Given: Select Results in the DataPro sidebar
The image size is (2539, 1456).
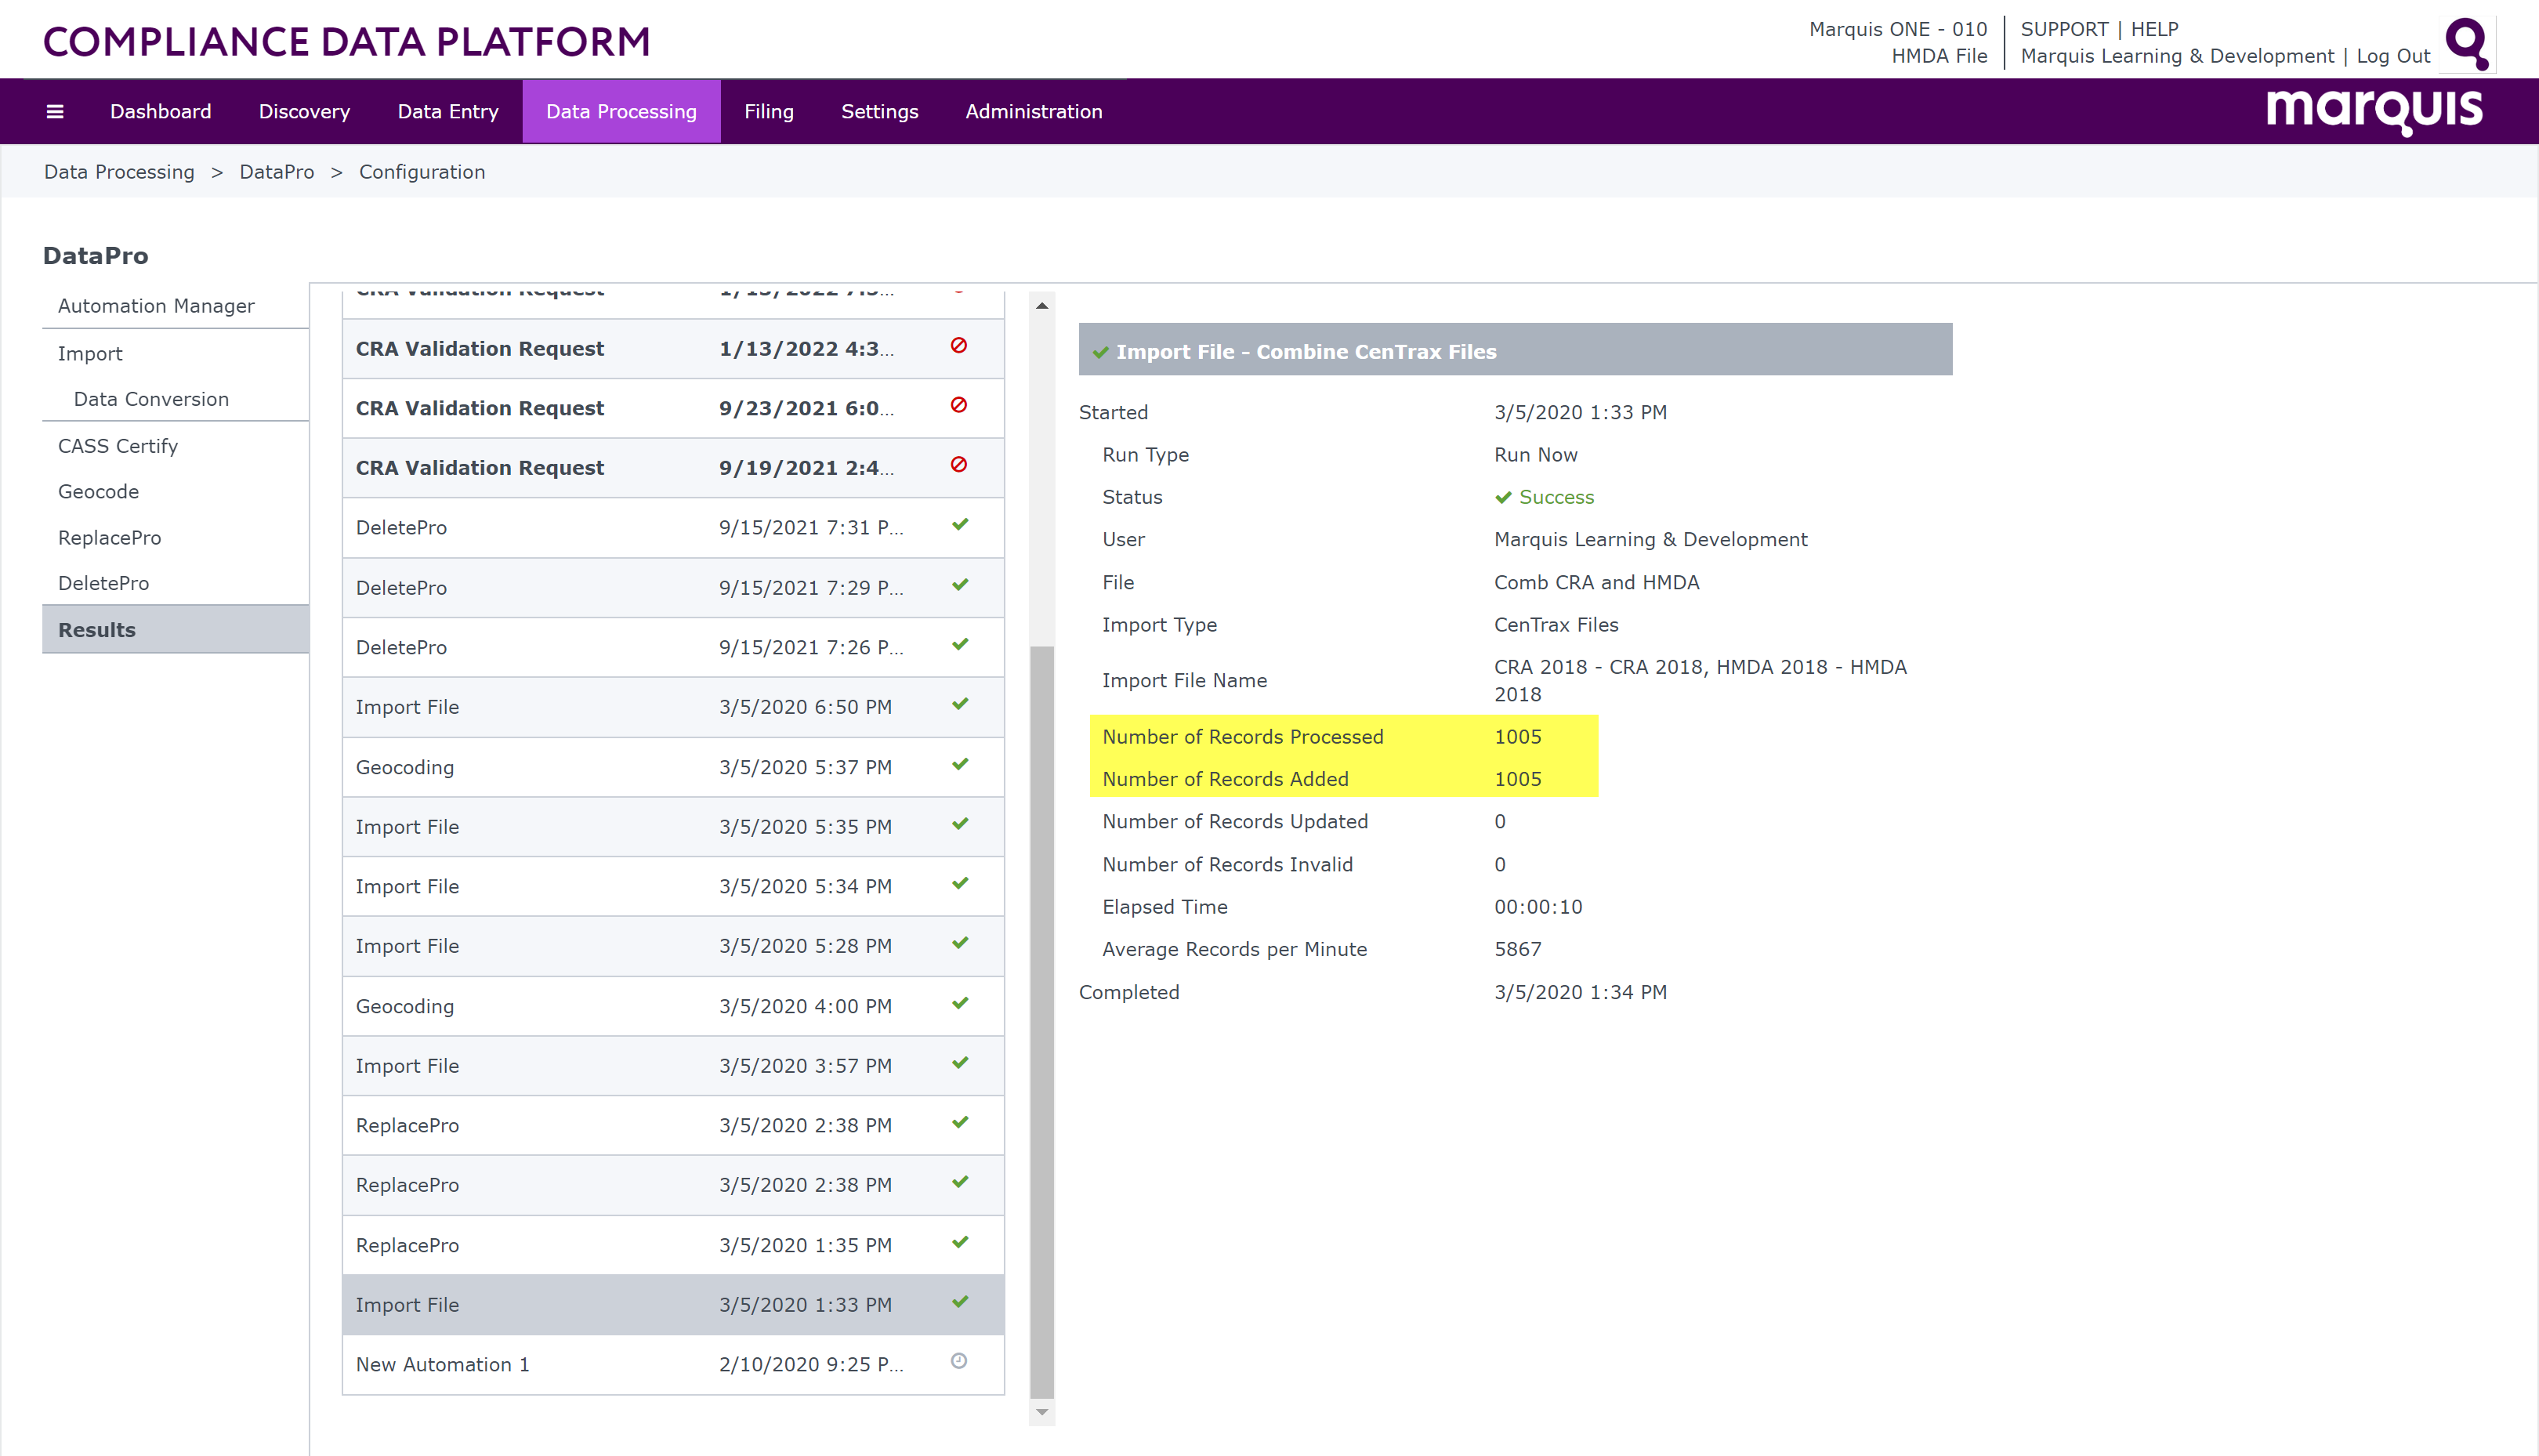Looking at the screenshot, I should [x=96, y=629].
